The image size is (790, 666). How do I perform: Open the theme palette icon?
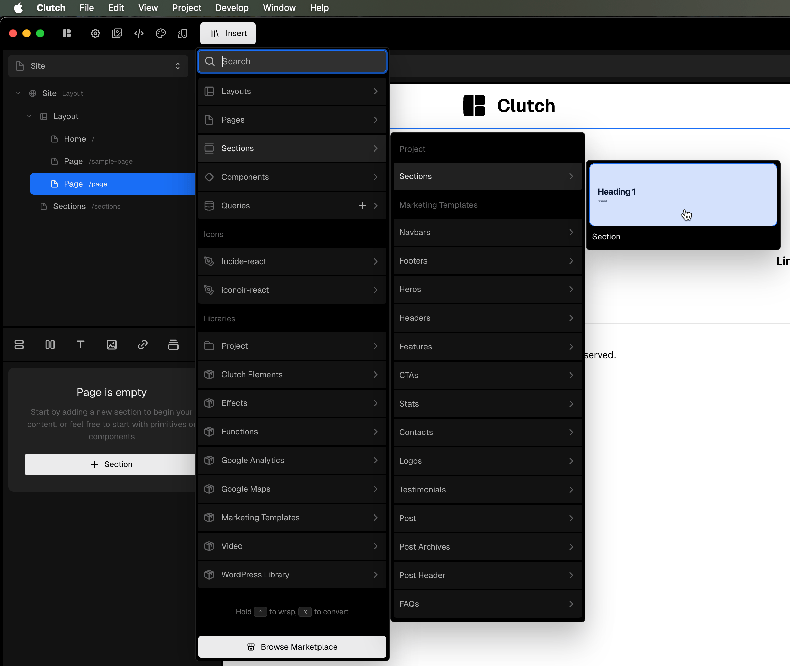click(160, 33)
